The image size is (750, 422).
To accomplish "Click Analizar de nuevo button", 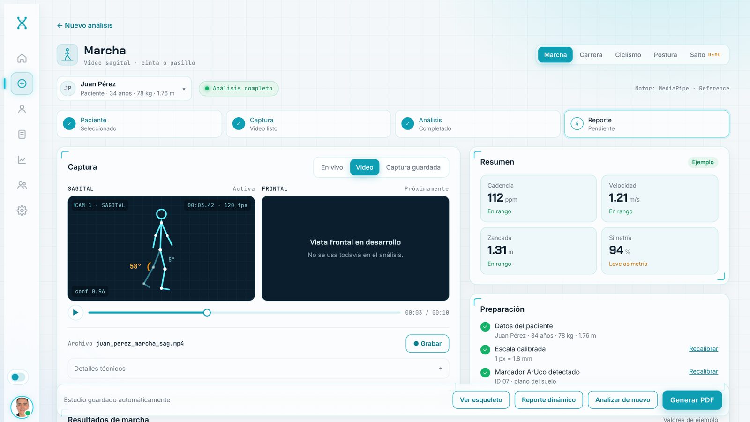I will [622, 400].
